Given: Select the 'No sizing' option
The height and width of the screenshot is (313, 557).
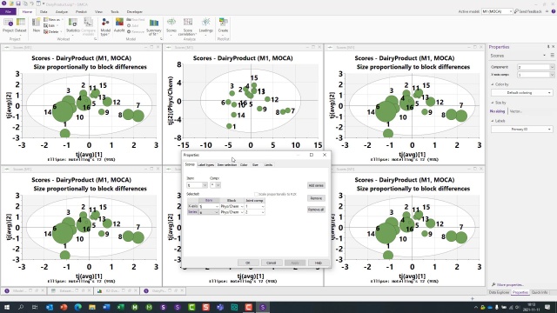Looking at the screenshot, I should pyautogui.click(x=497, y=111).
